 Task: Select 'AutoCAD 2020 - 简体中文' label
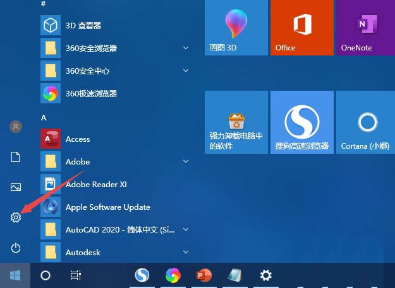coord(121,230)
